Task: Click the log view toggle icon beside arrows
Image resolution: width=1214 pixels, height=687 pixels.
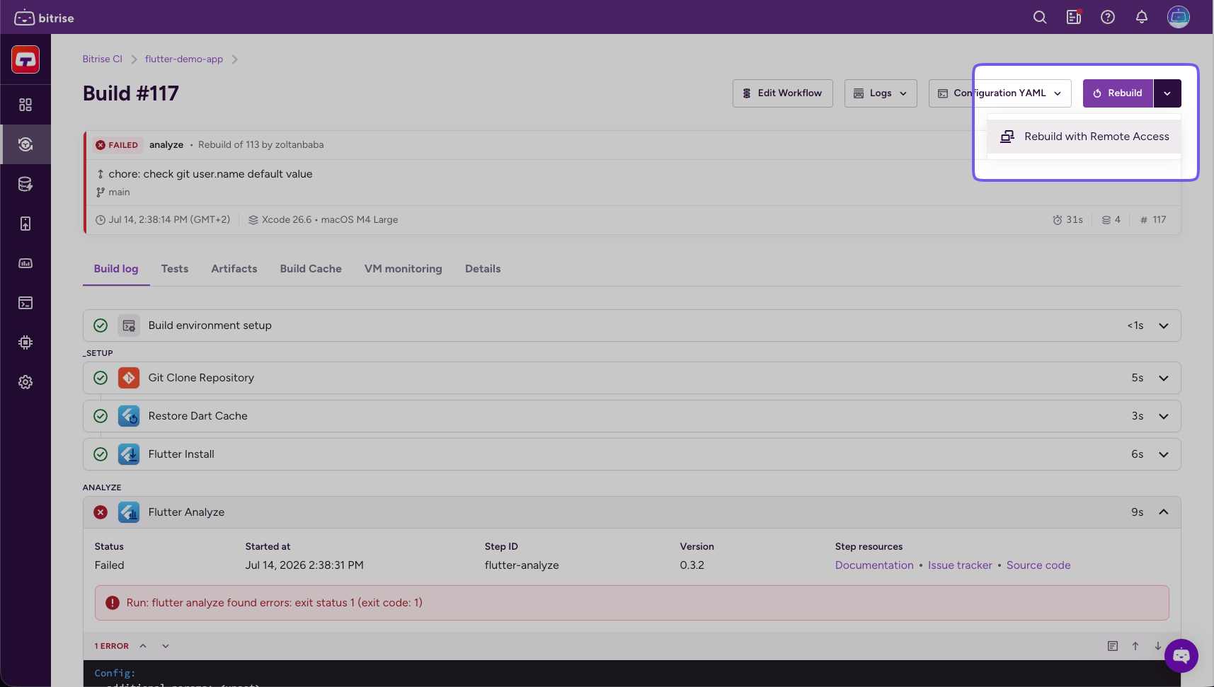Action: [x=1113, y=646]
